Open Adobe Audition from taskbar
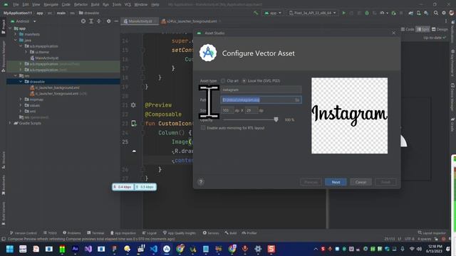The image size is (456, 256). coord(75,249)
